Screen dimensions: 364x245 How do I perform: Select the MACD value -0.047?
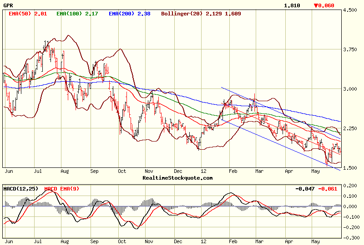304,189
